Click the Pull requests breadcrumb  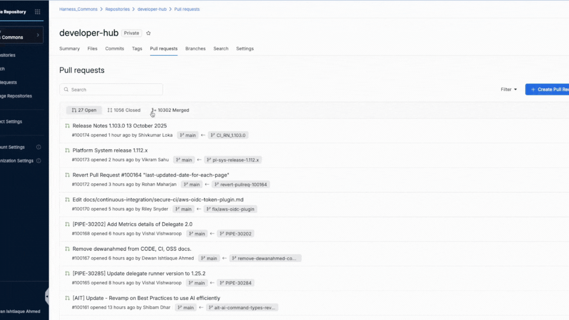[x=187, y=9]
